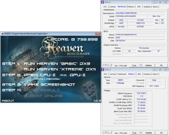Click Tools button in top CPU-Z window
Screen dimensions: 169x135
[x=134, y=65]
